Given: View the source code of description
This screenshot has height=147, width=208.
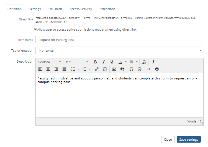Looking at the screenshot, I should (149, 69).
